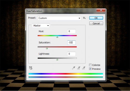Screen dimensions: 130x91
Task: Open the Preset dropdown showing Custom
Action: [x=59, y=18]
